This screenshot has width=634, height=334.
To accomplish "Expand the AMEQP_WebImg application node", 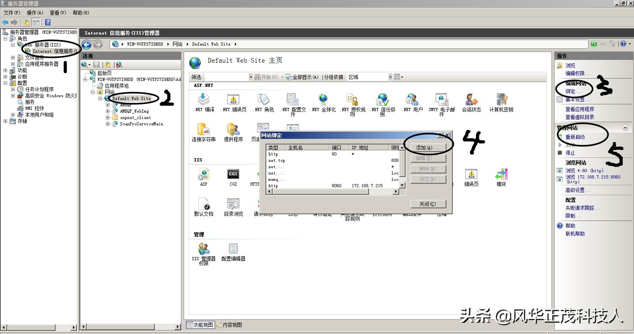I will [x=108, y=111].
